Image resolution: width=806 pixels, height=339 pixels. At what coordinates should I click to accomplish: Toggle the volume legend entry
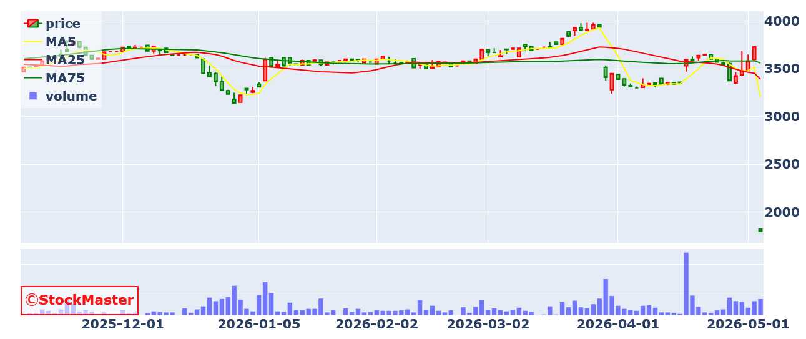(x=61, y=96)
